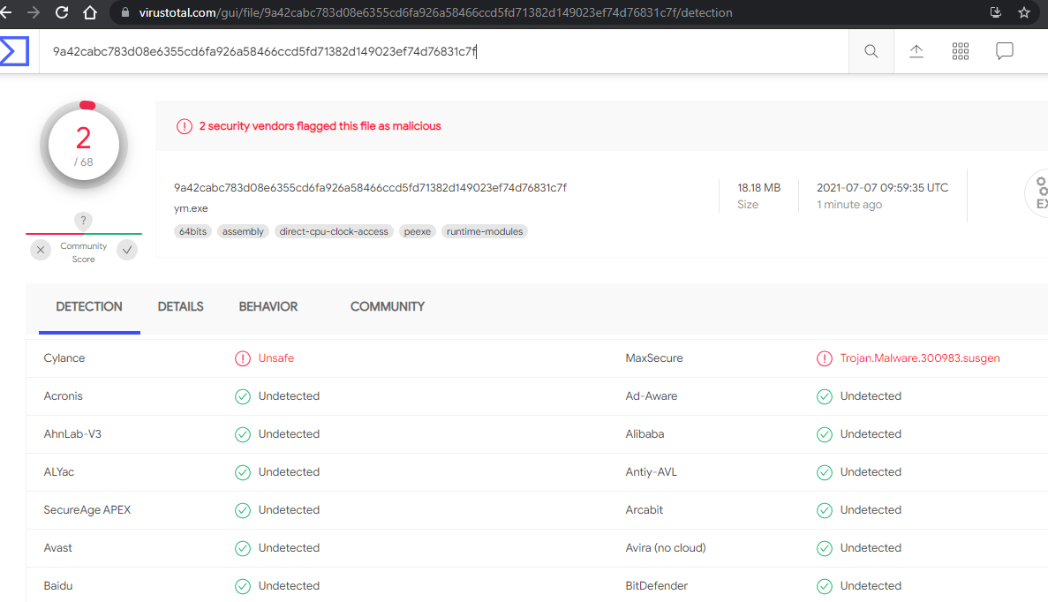This screenshot has height=602, width=1048.
Task: Open the file upload icon
Action: click(916, 50)
